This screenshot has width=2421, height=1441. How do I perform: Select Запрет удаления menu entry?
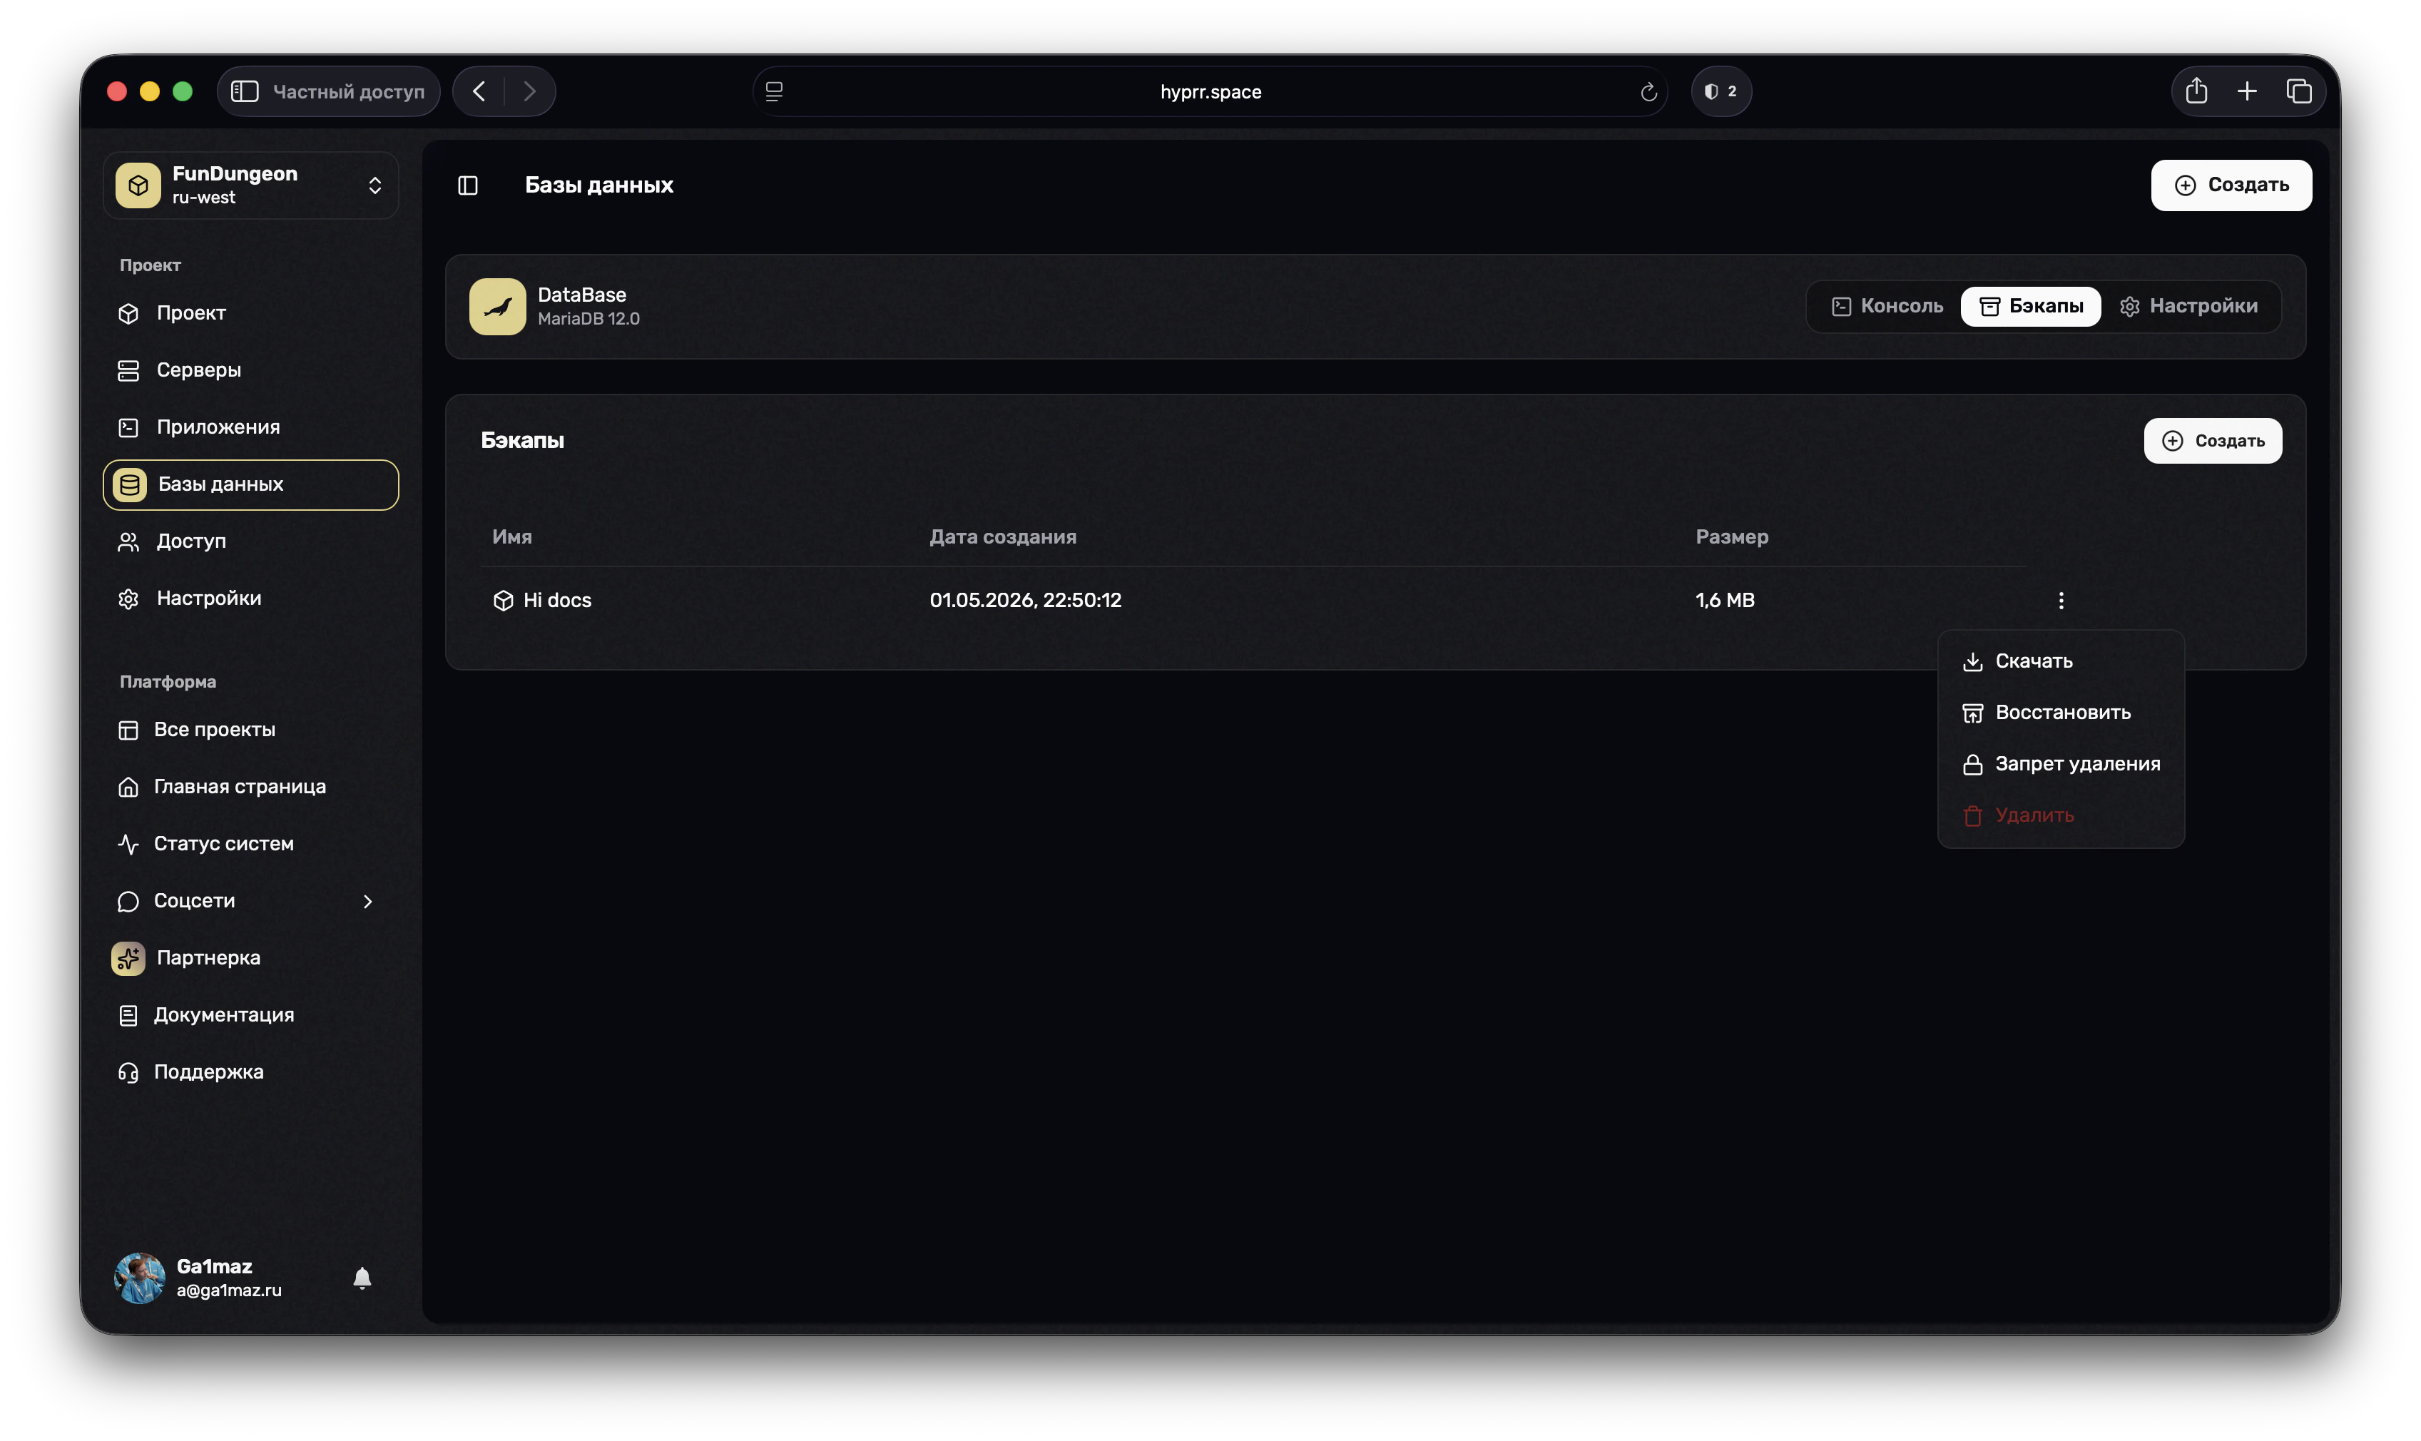[2060, 764]
